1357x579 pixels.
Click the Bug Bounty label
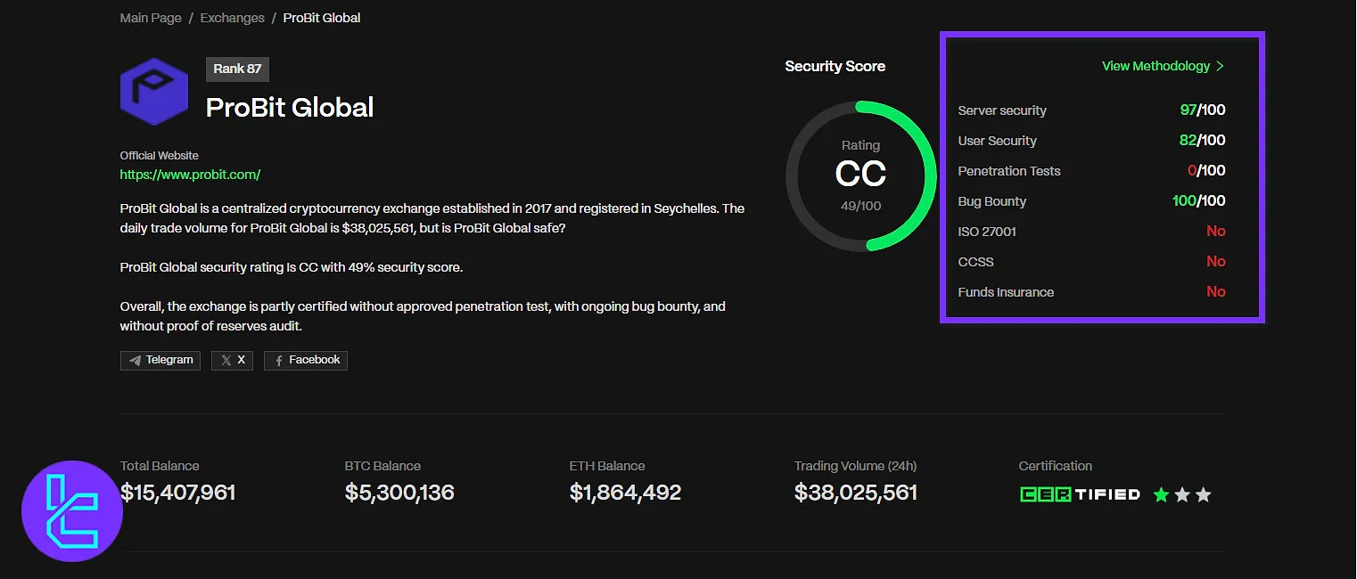[992, 201]
